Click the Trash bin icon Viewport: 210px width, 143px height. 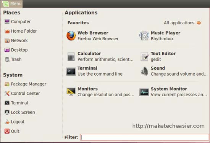tap(7, 59)
